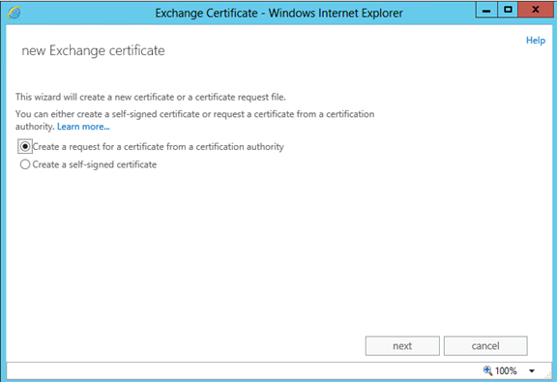Click the 'new Exchange certificate' heading

click(93, 51)
